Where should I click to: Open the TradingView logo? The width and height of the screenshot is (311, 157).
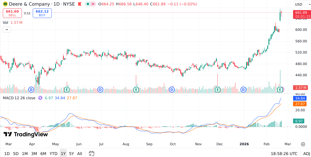tap(25, 134)
